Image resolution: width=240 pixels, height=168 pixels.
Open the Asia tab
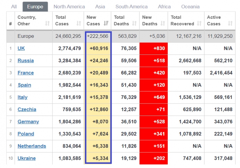tap(100, 7)
